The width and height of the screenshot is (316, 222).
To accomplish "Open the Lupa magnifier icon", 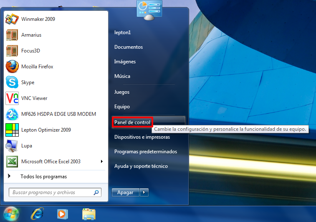I will click(x=12, y=146).
